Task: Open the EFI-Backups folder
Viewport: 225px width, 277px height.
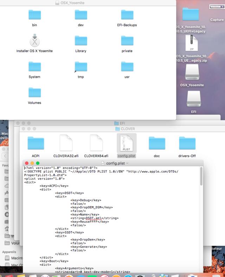Action: point(127,15)
